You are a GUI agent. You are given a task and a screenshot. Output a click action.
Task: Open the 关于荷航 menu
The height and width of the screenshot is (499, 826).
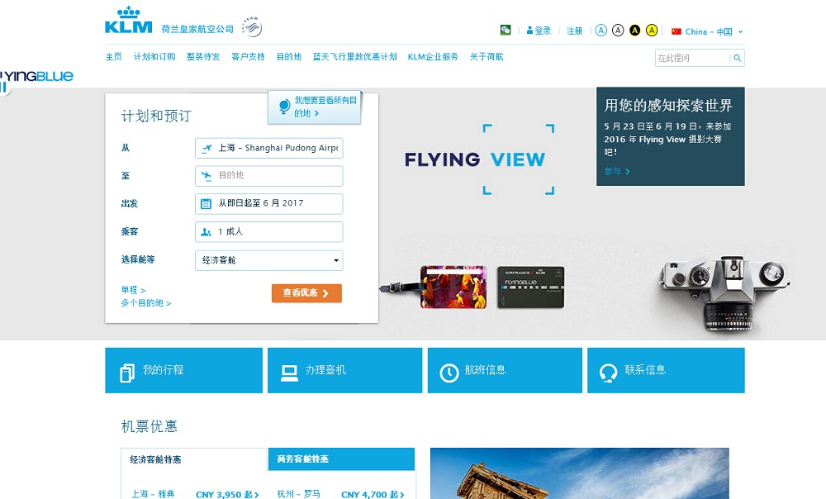[487, 56]
